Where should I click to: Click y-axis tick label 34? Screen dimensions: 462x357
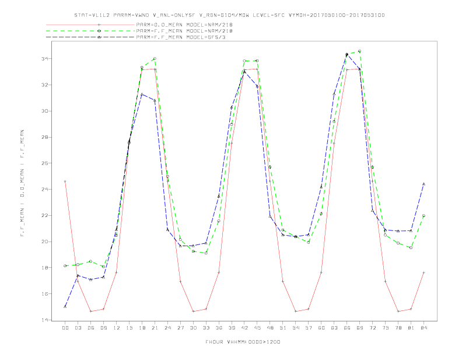click(45, 59)
